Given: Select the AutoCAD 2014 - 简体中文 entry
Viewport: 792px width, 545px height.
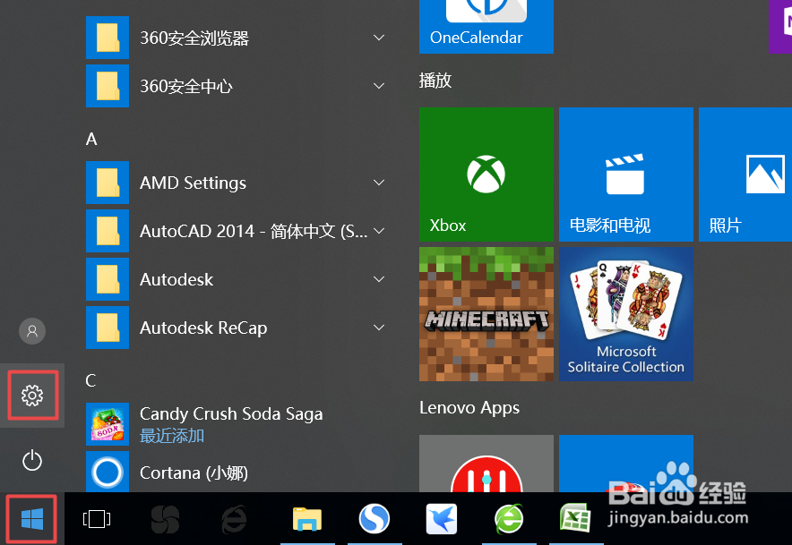Looking at the screenshot, I should tap(254, 231).
